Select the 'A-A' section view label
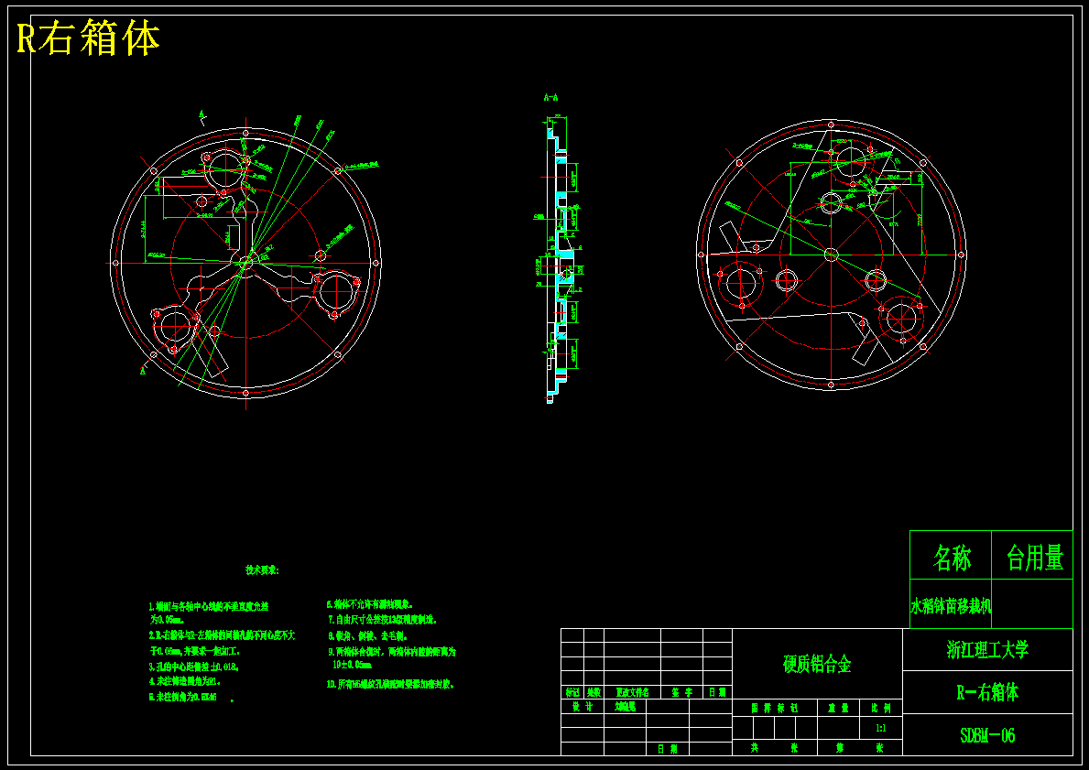This screenshot has width=1089, height=770. (550, 97)
